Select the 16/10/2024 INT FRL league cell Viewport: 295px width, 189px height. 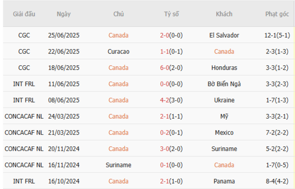click(x=24, y=181)
